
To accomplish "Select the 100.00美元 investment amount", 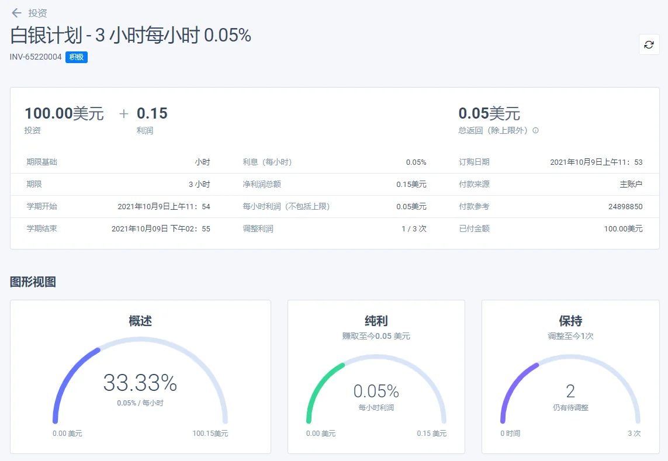I will pyautogui.click(x=64, y=113).
